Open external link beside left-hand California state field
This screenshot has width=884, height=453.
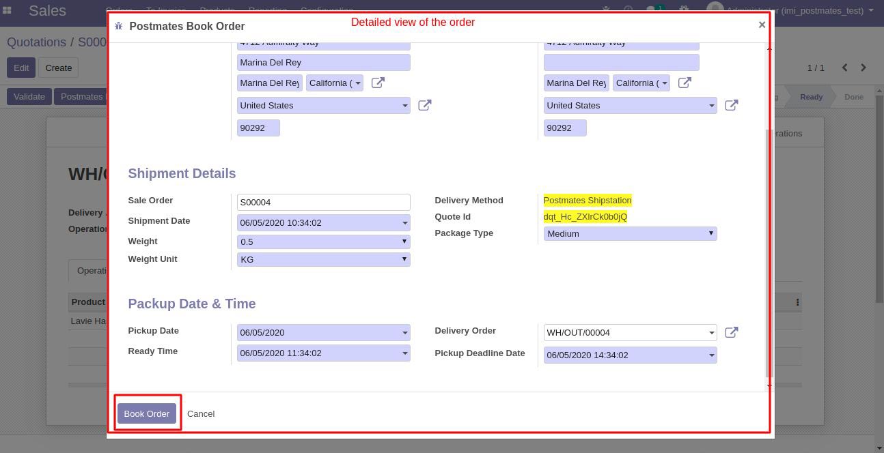(x=378, y=83)
